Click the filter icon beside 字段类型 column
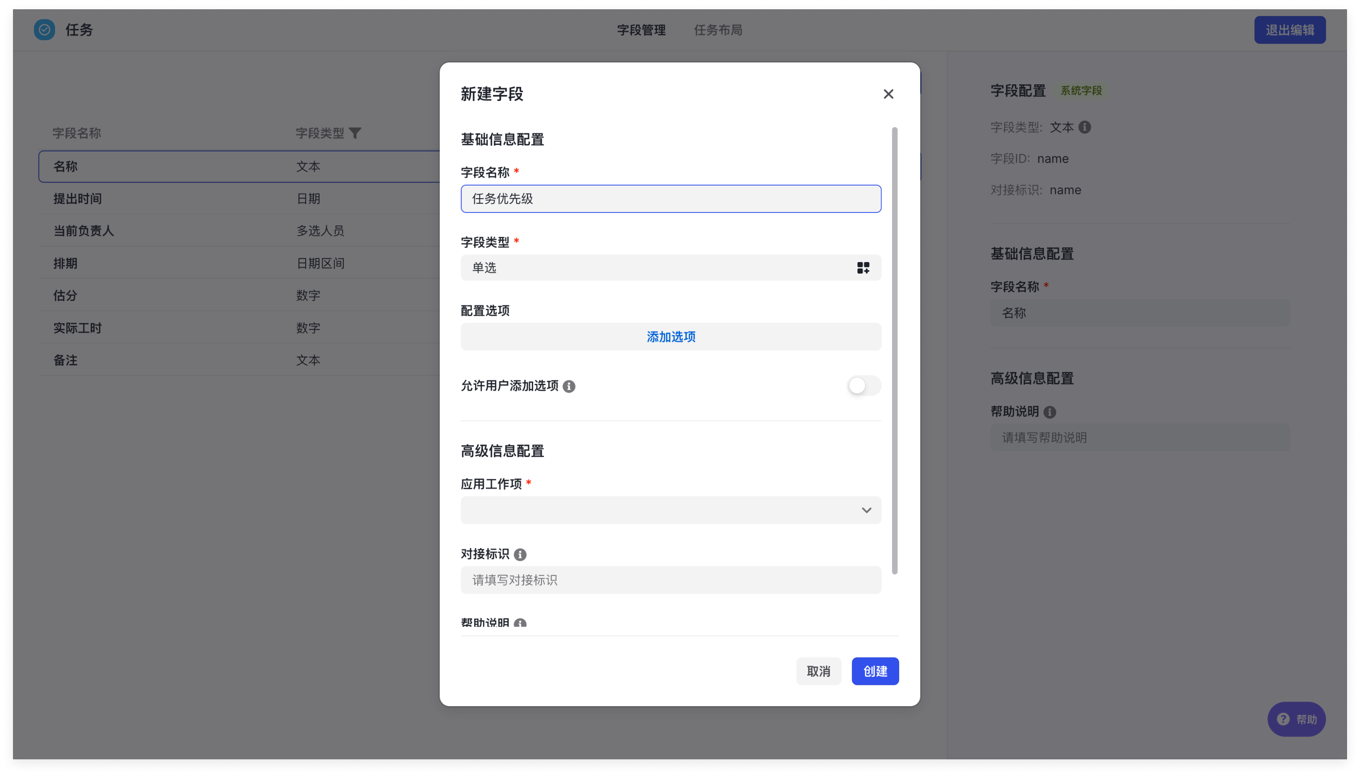Image resolution: width=1360 pixels, height=776 pixels. point(355,133)
